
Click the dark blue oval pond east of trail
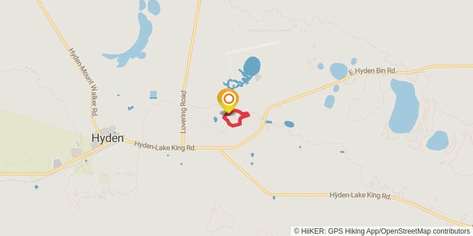pyautogui.click(x=289, y=124)
